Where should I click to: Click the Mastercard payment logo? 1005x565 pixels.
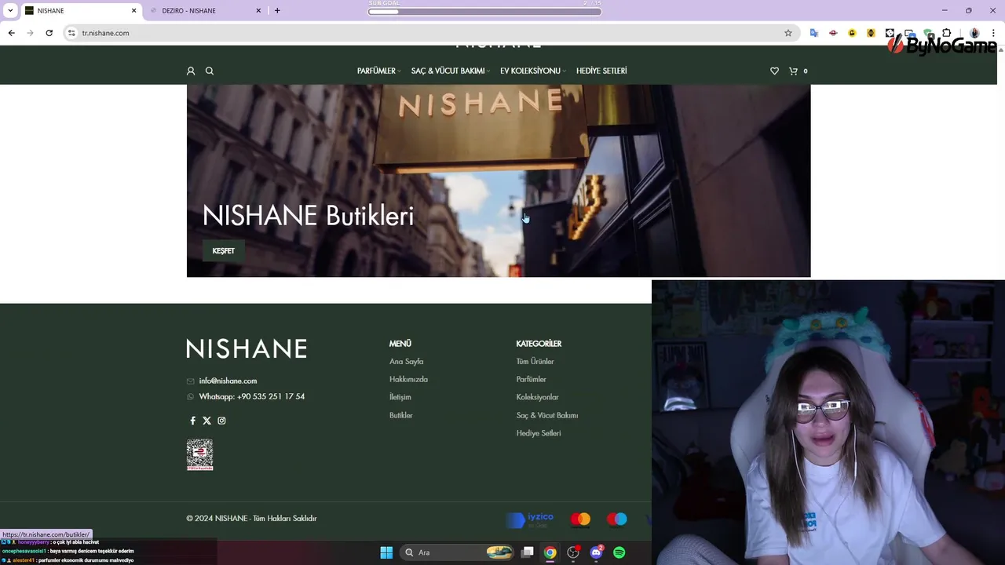(580, 519)
